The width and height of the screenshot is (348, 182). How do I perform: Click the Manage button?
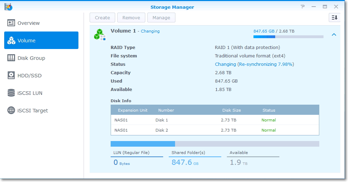click(x=161, y=17)
